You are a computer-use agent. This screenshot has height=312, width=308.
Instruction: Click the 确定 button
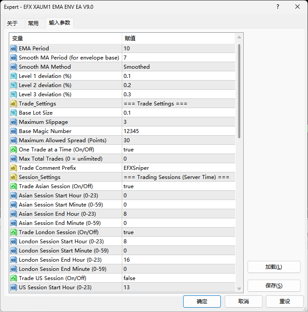tap(202, 301)
